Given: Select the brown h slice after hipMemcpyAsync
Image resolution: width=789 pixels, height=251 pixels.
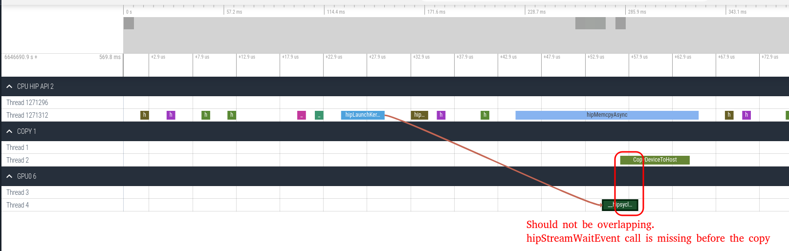Looking at the screenshot, I should click(x=729, y=115).
